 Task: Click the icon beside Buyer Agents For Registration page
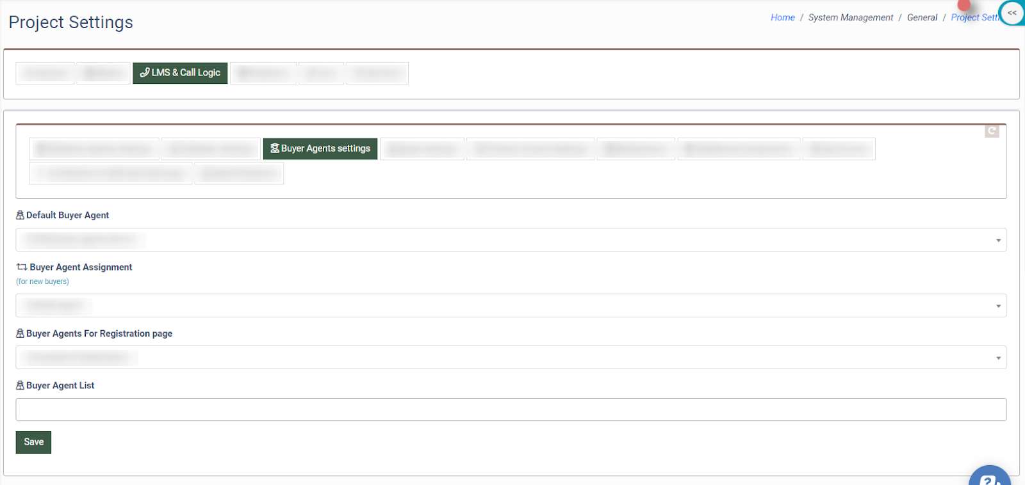tap(20, 334)
